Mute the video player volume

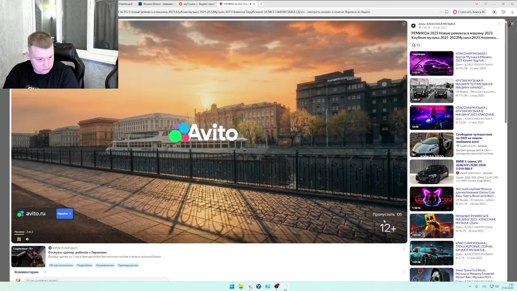click(x=27, y=239)
